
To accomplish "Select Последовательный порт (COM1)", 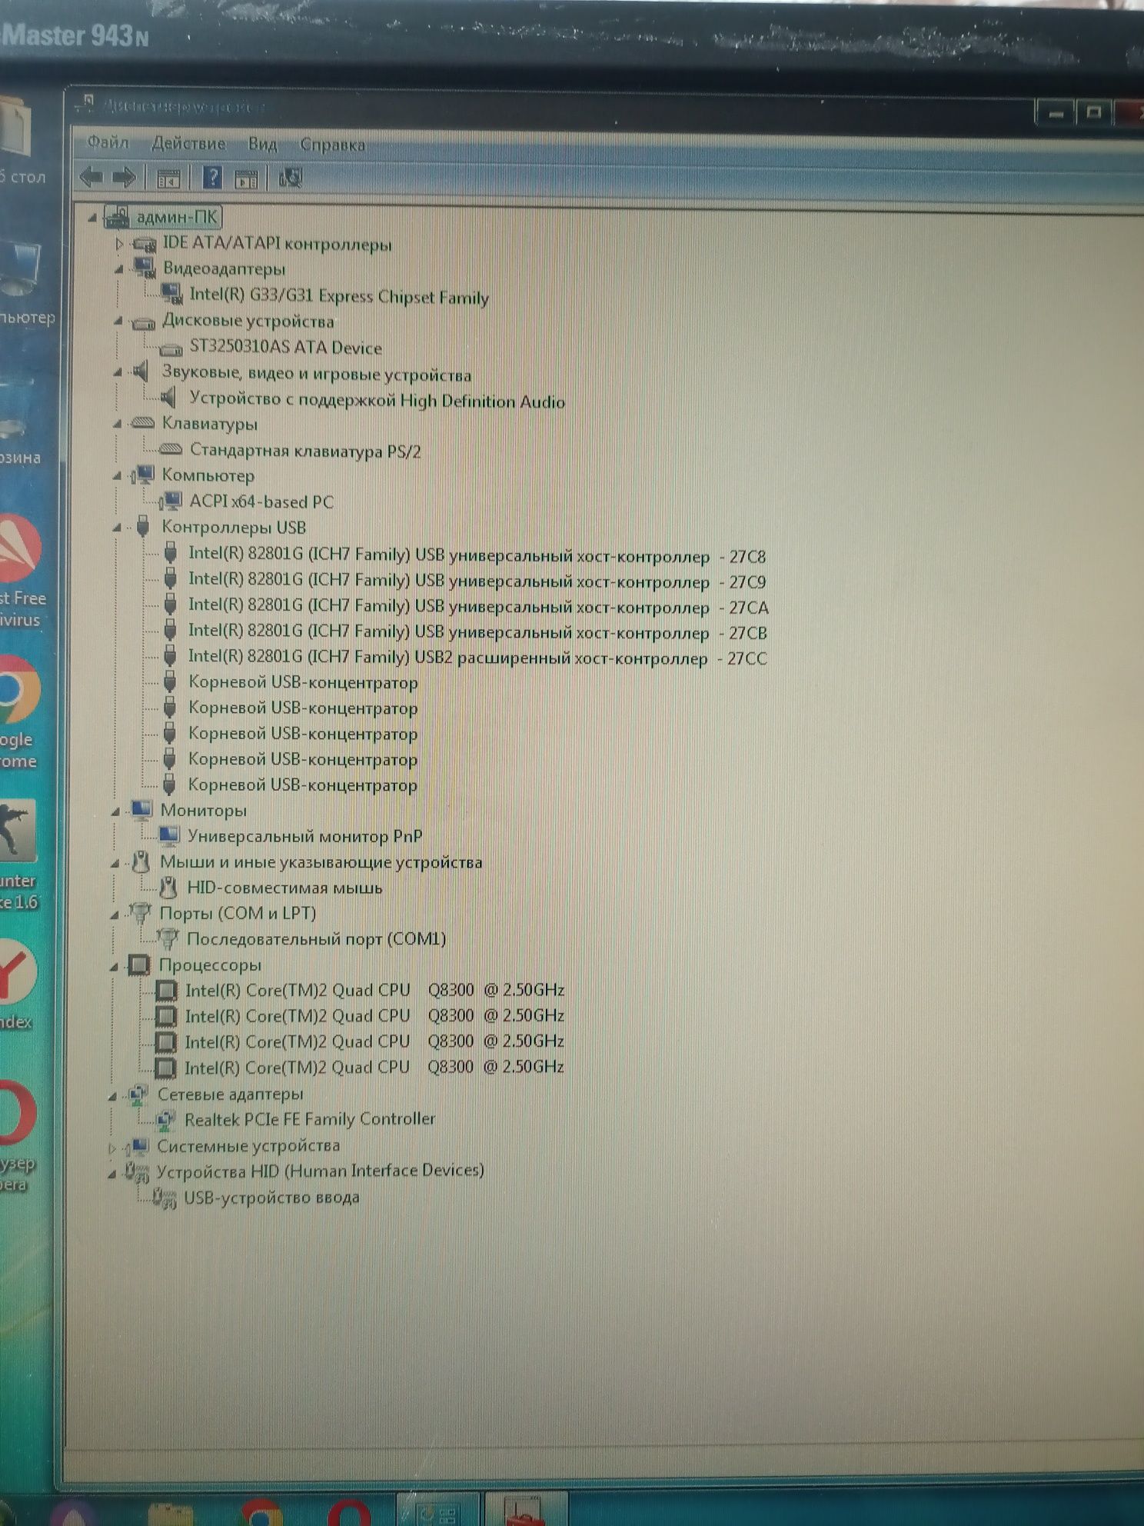I will [x=316, y=938].
